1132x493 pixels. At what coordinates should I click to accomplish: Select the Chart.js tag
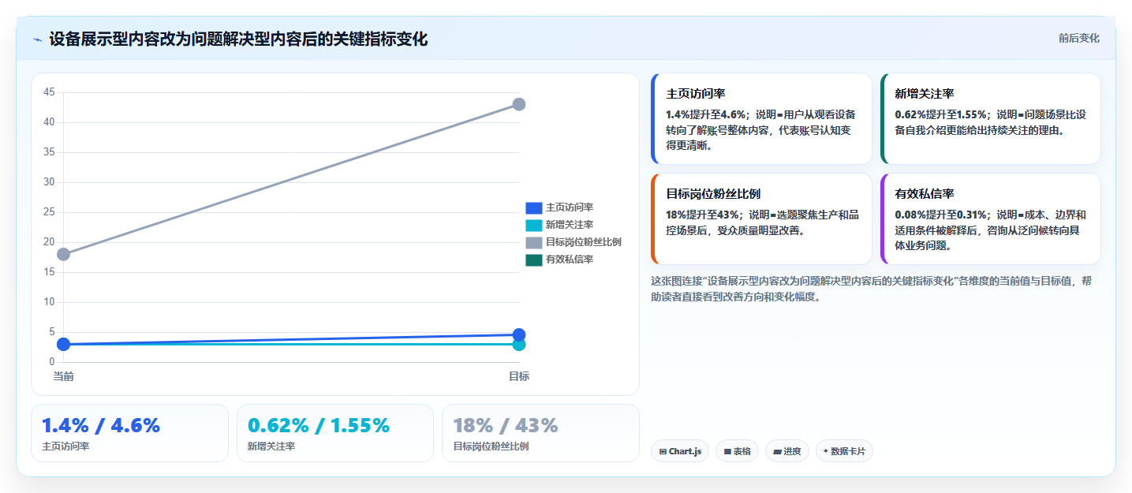click(680, 451)
